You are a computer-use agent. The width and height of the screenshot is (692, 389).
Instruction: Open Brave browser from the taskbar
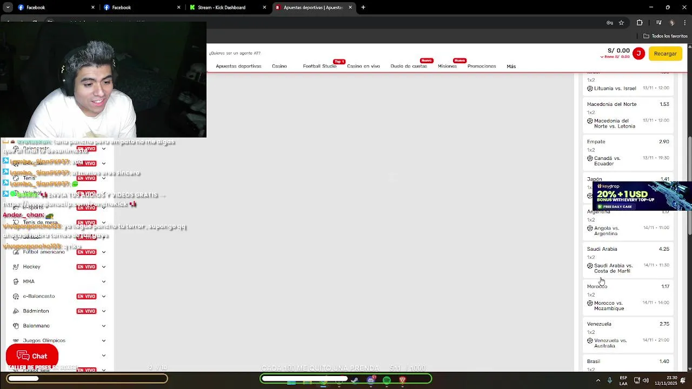pyautogui.click(x=402, y=380)
